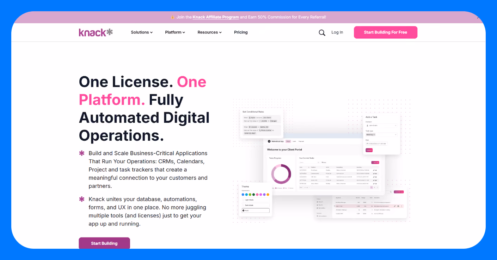497x260 pixels.
Task: Click the search icon in the apps list panel
Action: 391,192
